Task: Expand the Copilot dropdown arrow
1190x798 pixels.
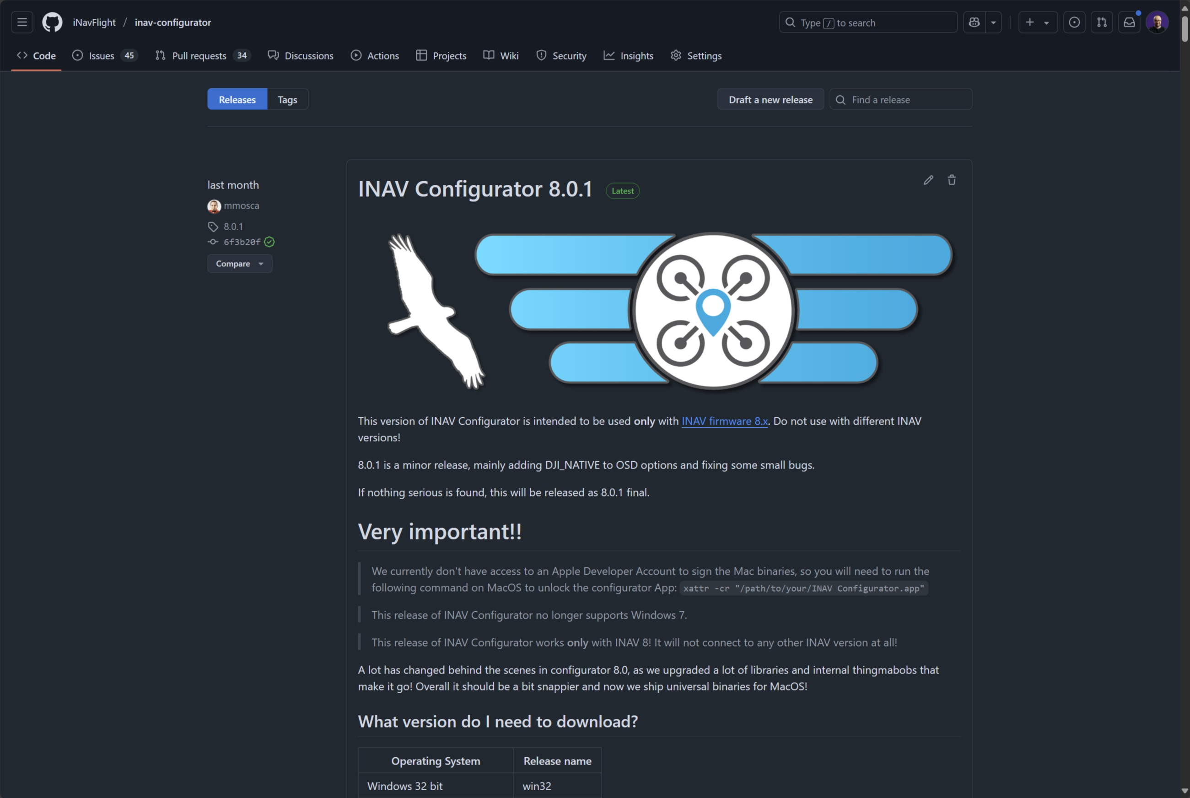Action: [993, 22]
